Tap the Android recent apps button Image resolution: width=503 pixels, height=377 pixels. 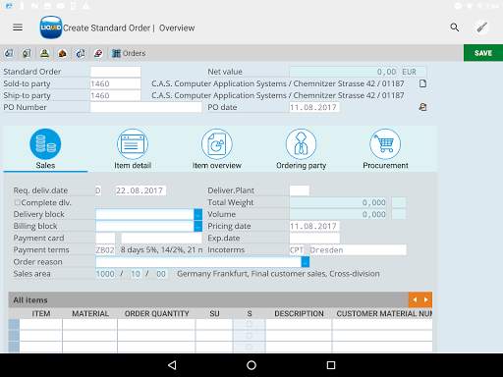pyautogui.click(x=331, y=365)
